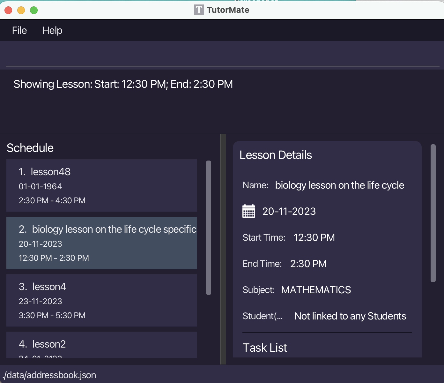Click the 'Start Time:' label

pyautogui.click(x=264, y=237)
